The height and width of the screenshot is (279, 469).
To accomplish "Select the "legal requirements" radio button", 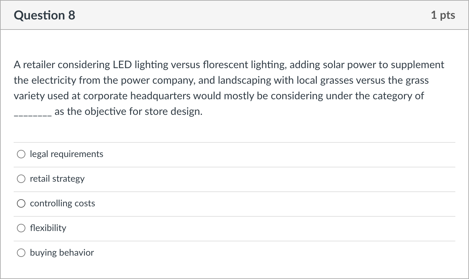I will pyautogui.click(x=21, y=154).
